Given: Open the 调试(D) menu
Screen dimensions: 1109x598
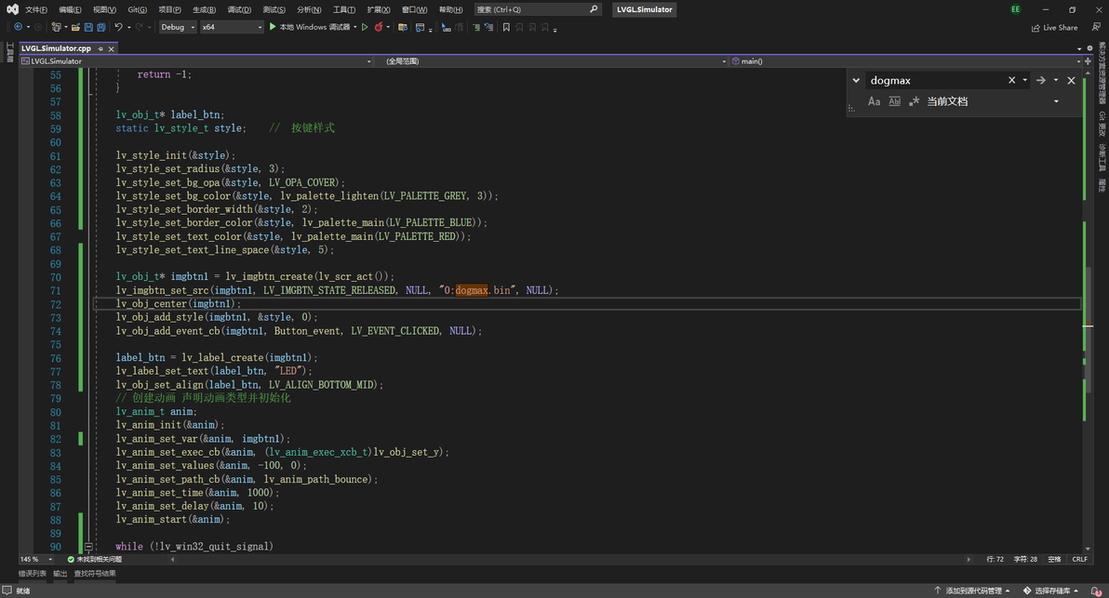Looking at the screenshot, I should click(239, 9).
